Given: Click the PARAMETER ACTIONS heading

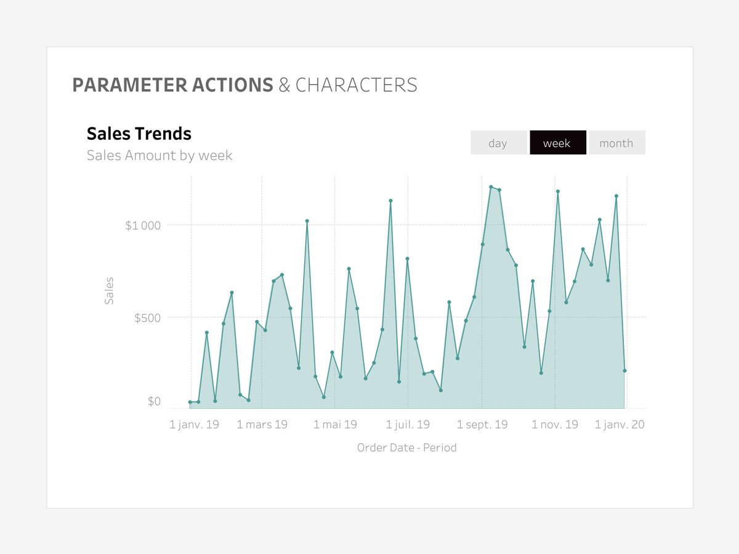Looking at the screenshot, I should [x=173, y=84].
